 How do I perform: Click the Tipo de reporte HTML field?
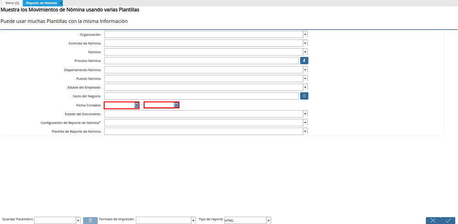[246, 220]
